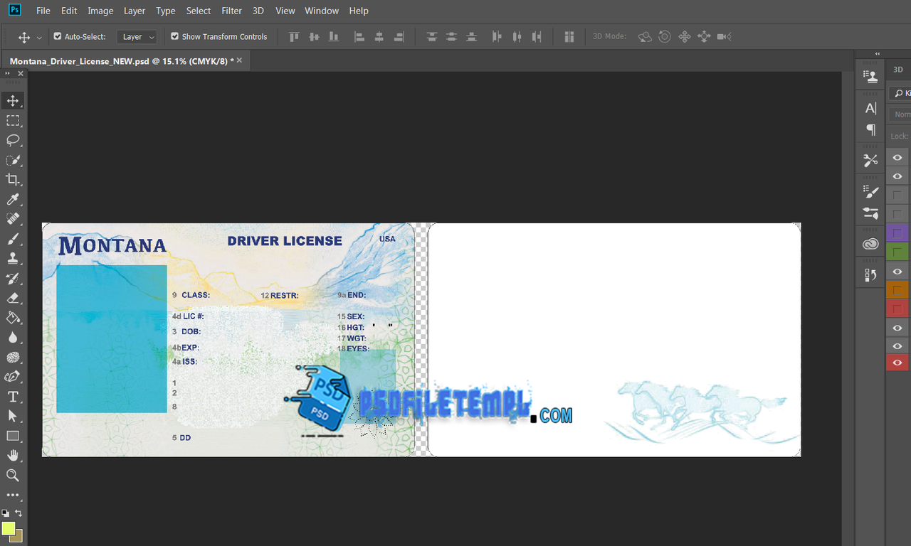The width and height of the screenshot is (911, 546).
Task: Select the Zoom tool
Action: [x=13, y=475]
